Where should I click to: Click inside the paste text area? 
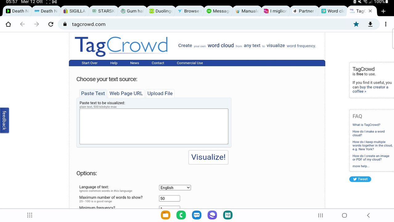154,126
